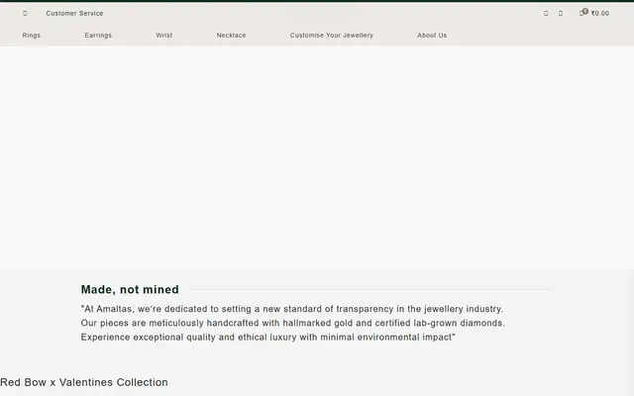Screen dimensions: 634x396
Task: Open the Rings menu
Action: pyautogui.click(x=31, y=36)
